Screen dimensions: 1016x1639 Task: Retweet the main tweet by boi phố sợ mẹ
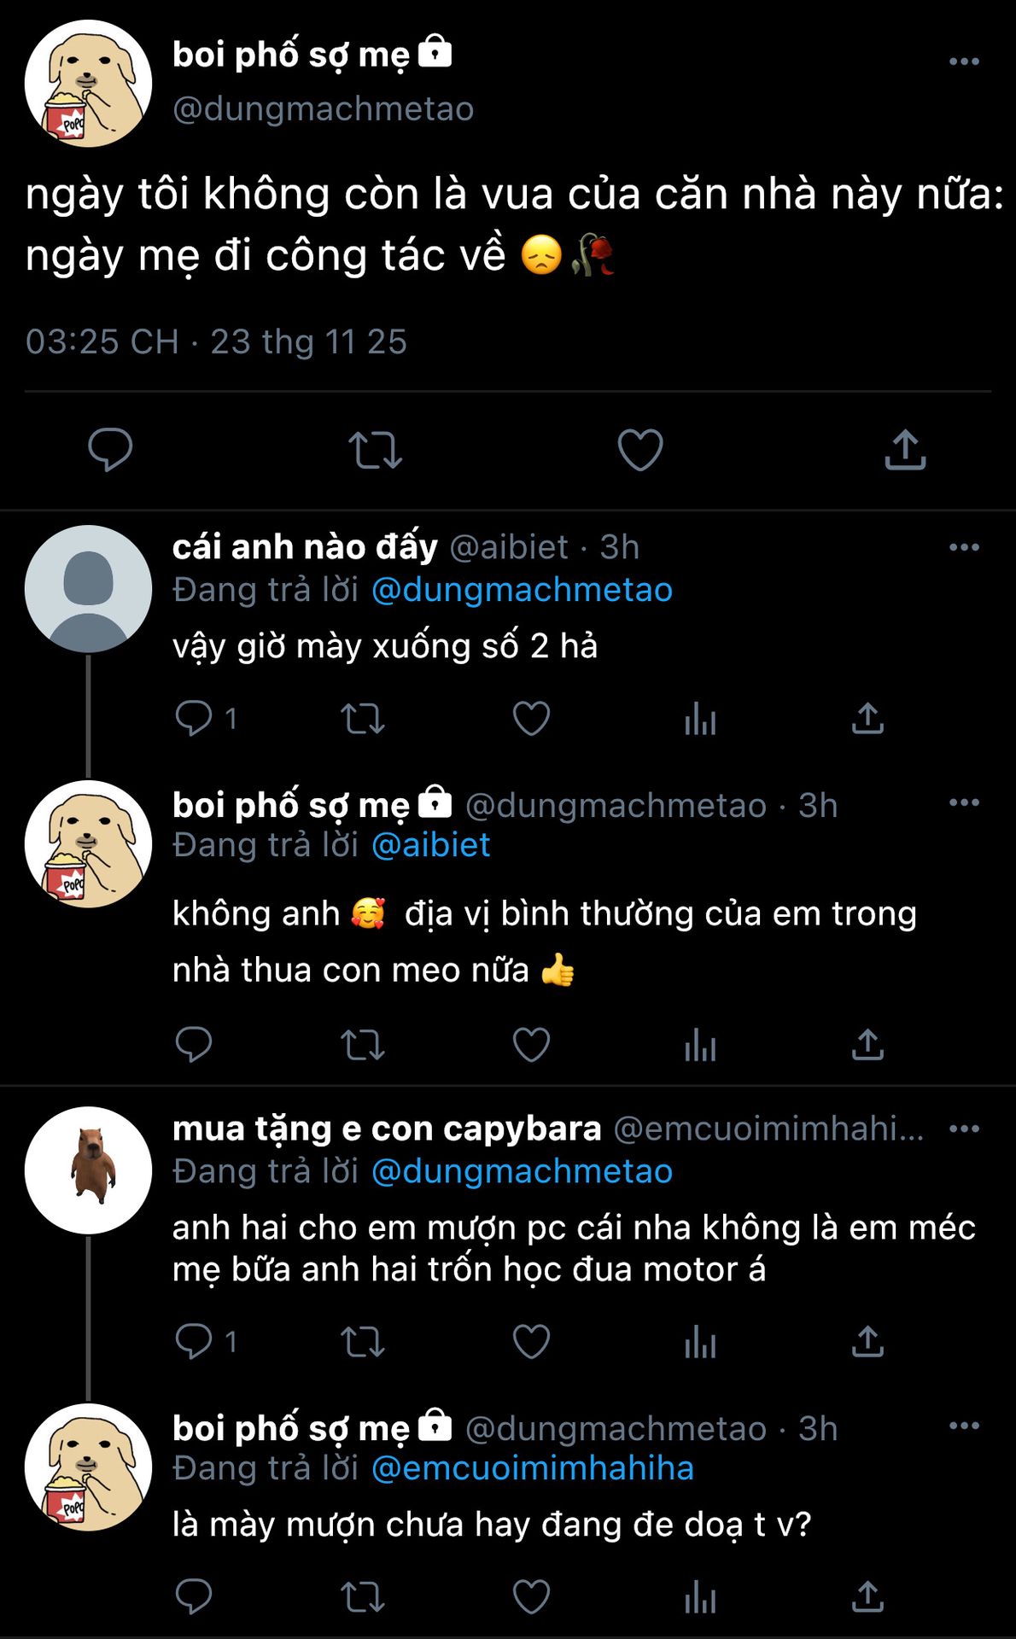[375, 450]
